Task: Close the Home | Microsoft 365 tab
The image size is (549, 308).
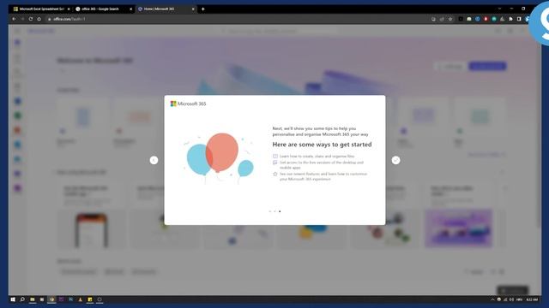Action: pyautogui.click(x=193, y=9)
